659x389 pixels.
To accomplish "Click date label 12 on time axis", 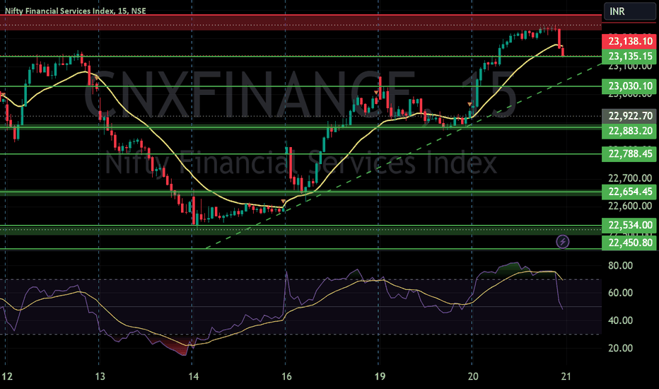I will [7, 376].
